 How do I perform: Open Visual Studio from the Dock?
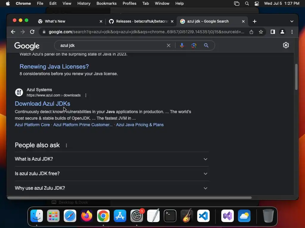pos(227,216)
